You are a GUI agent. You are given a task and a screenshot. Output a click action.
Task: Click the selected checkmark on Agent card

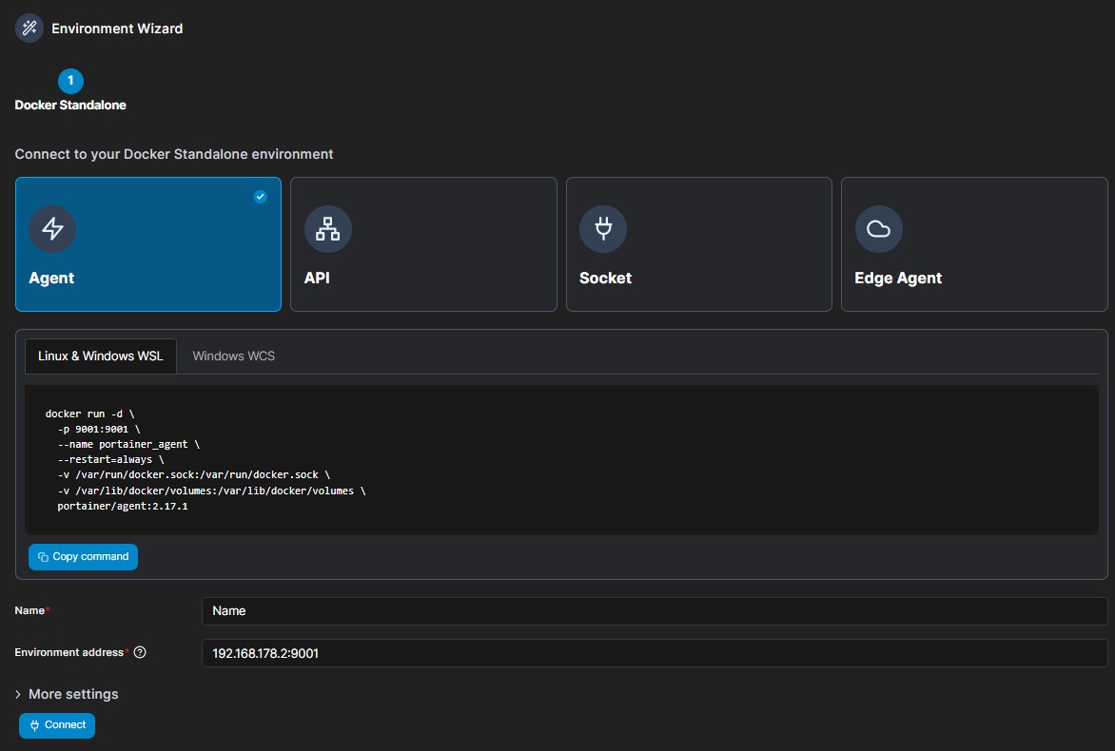pyautogui.click(x=261, y=197)
